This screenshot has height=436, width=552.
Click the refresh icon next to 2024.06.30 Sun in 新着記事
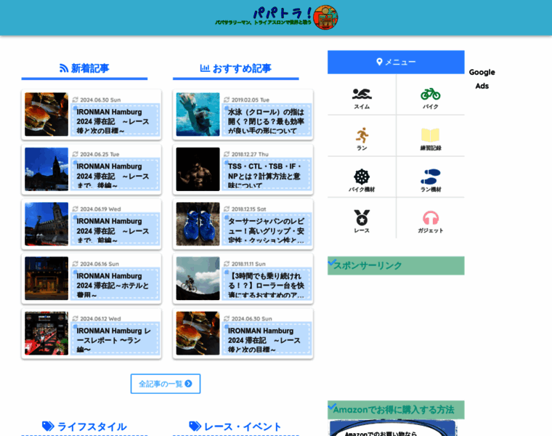[x=75, y=100]
